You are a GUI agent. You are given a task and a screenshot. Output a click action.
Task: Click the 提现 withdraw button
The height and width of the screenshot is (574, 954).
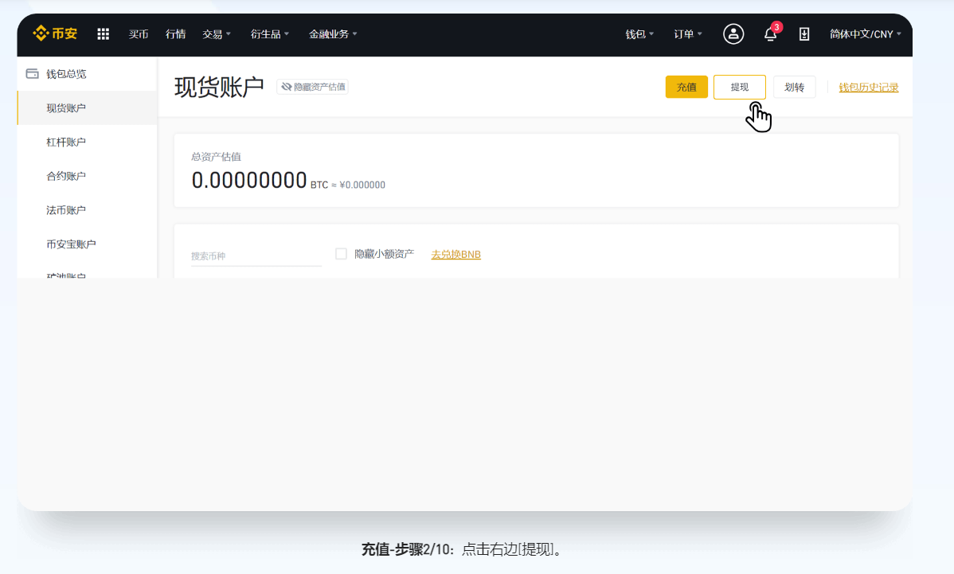pos(739,88)
